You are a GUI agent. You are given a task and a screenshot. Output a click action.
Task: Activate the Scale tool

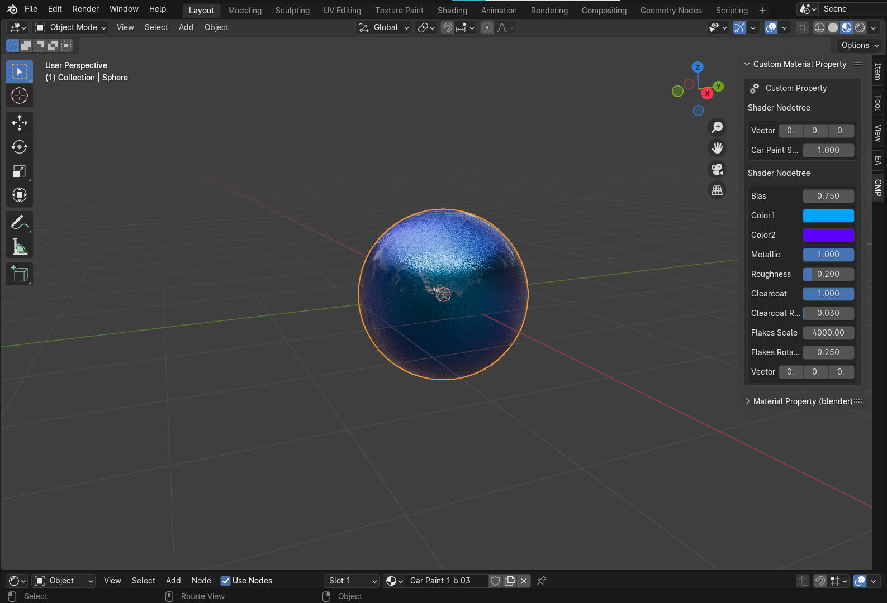coord(20,171)
